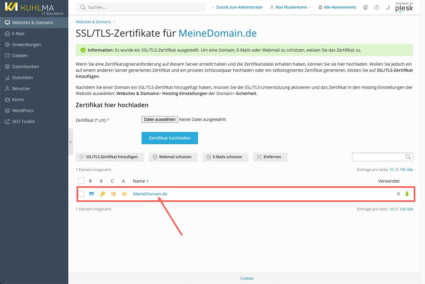The width and height of the screenshot is (425, 284).
Task: Click the Suchen search field at top
Action: pos(143,7)
